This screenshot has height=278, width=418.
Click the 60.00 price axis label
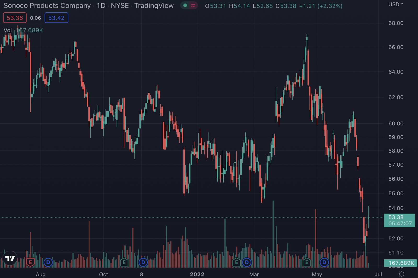pos(396,124)
